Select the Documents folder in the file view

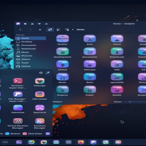[90, 51]
